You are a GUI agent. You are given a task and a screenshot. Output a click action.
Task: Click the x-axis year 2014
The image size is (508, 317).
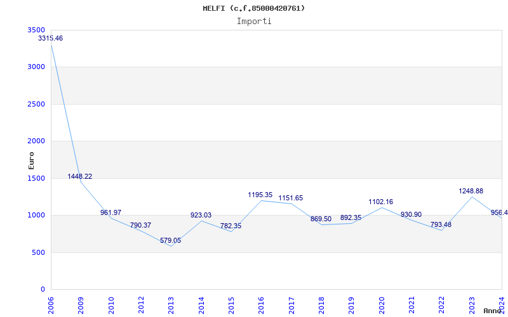click(x=201, y=305)
